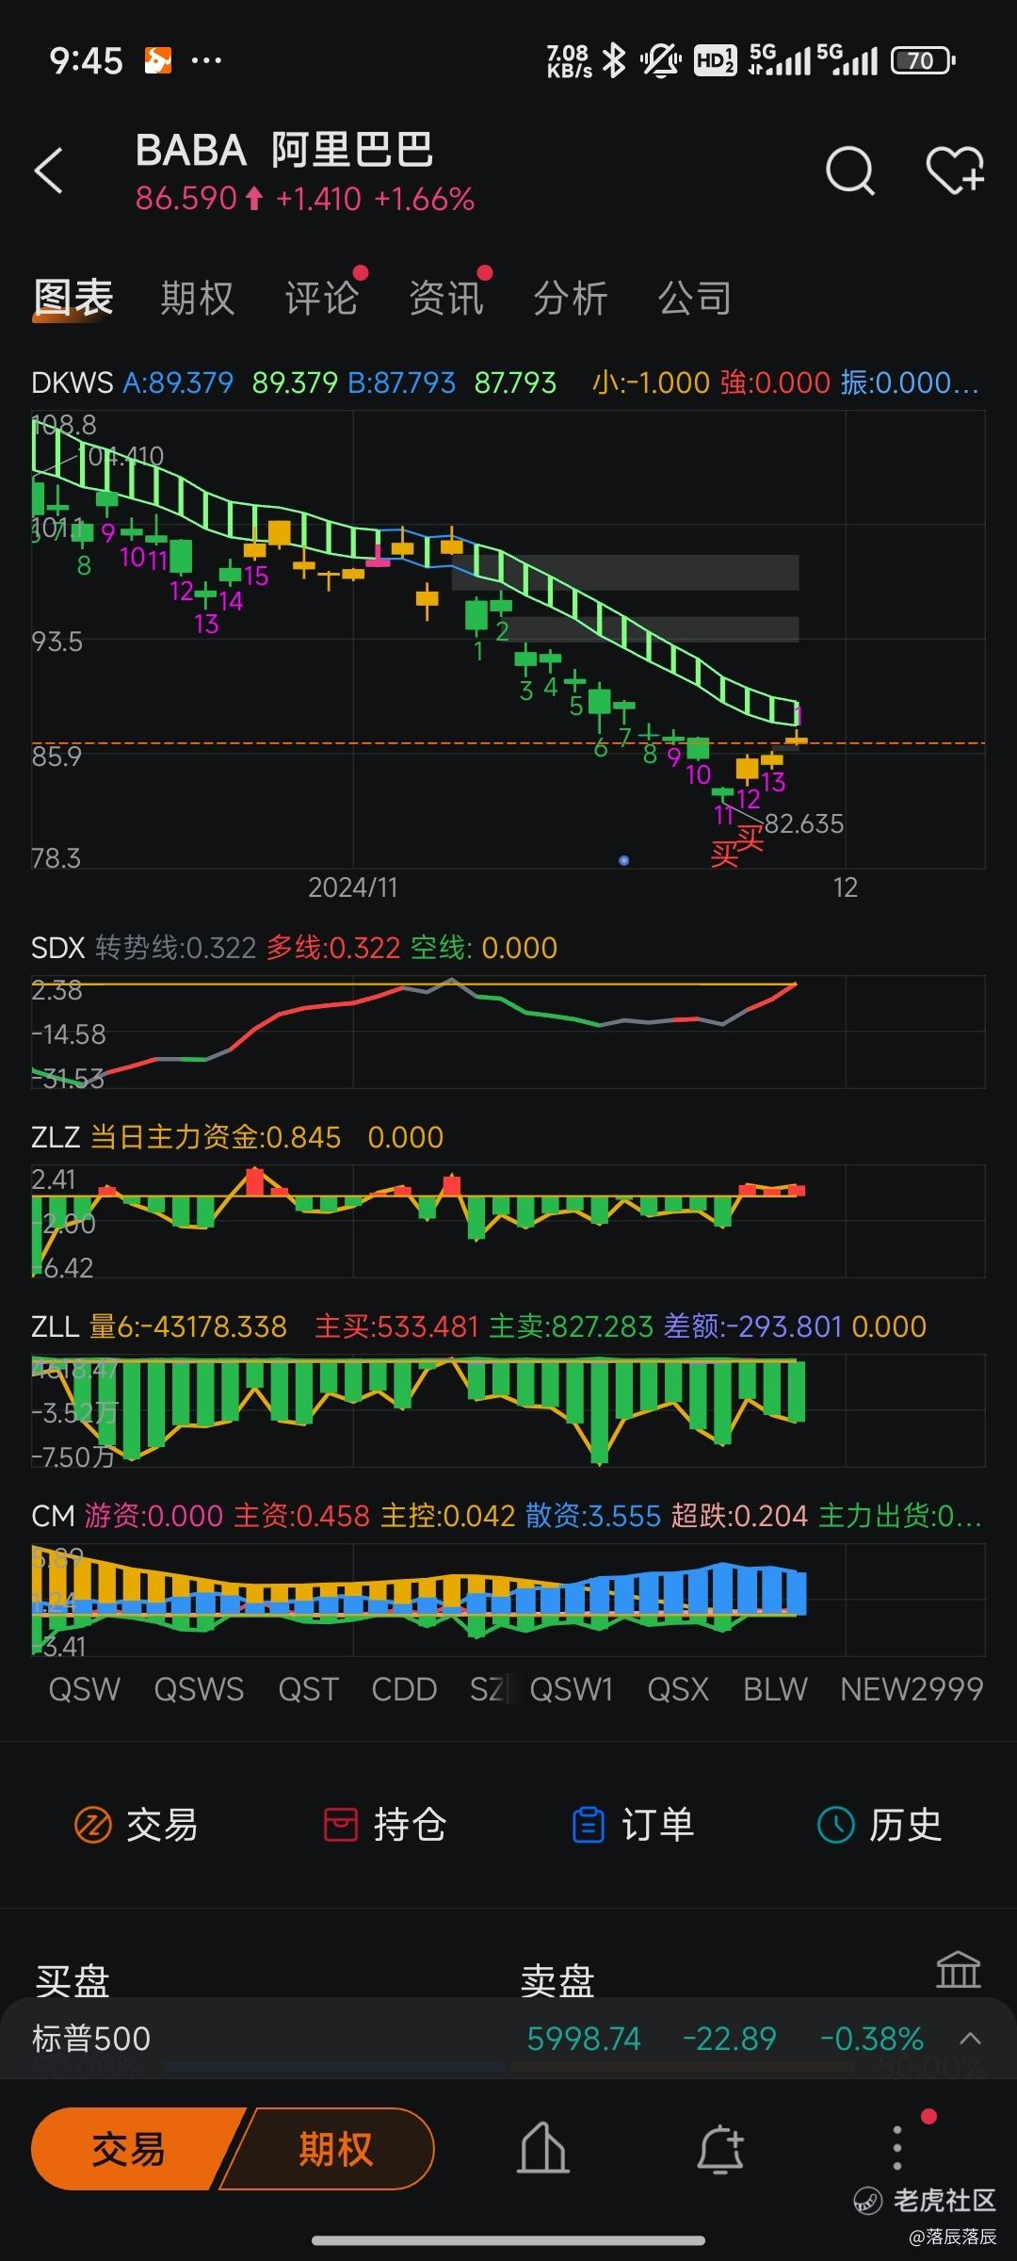Select the QSWS indicator

[x=199, y=1689]
